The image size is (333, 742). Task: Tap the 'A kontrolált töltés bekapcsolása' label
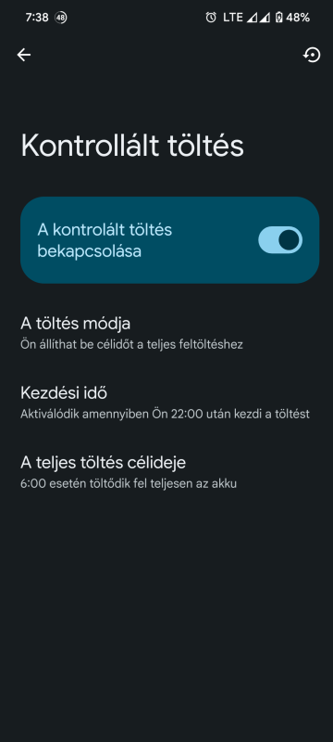105,240
